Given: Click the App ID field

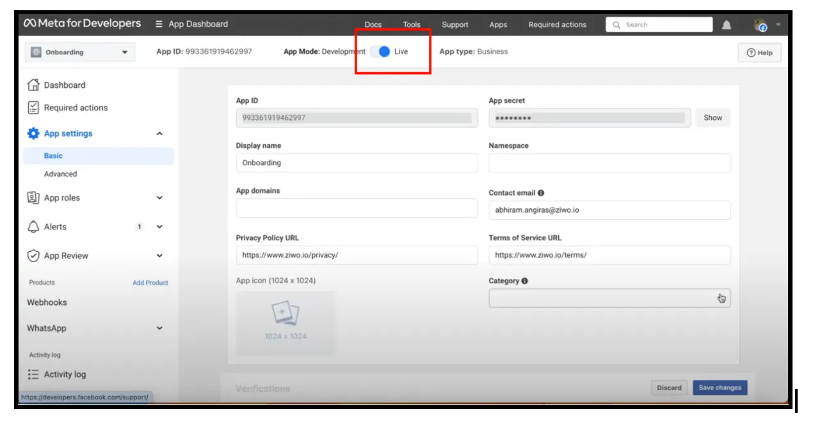Looking at the screenshot, I should click(357, 118).
